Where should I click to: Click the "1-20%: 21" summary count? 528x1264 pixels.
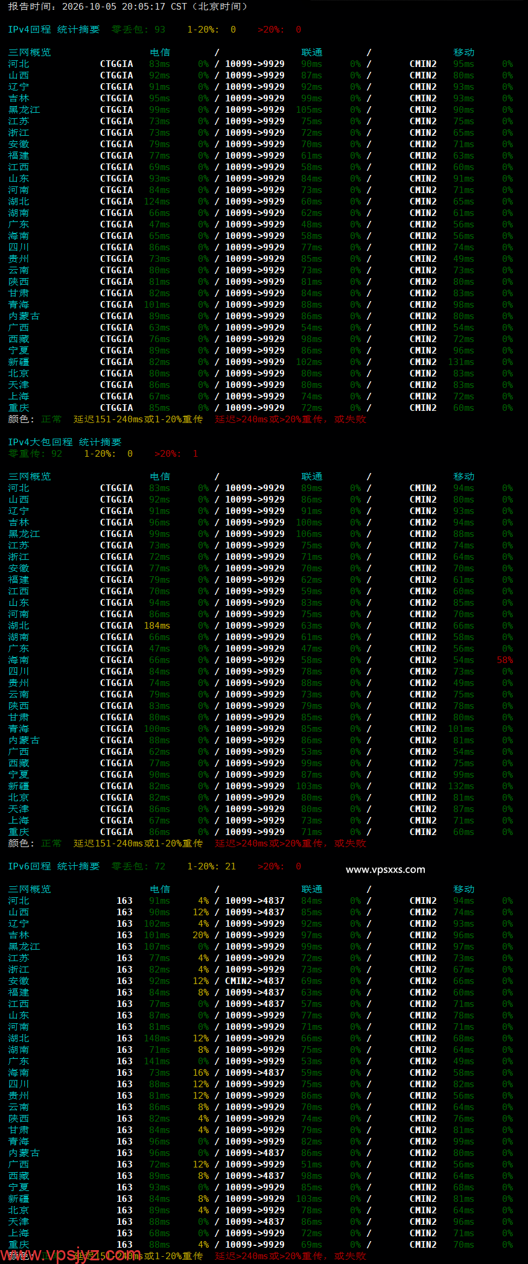tap(211, 866)
